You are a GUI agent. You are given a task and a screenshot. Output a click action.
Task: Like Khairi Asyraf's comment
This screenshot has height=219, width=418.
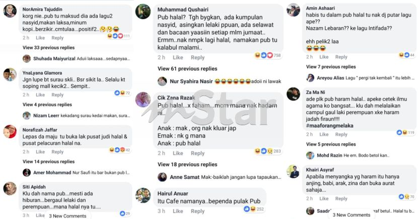(x=324, y=198)
